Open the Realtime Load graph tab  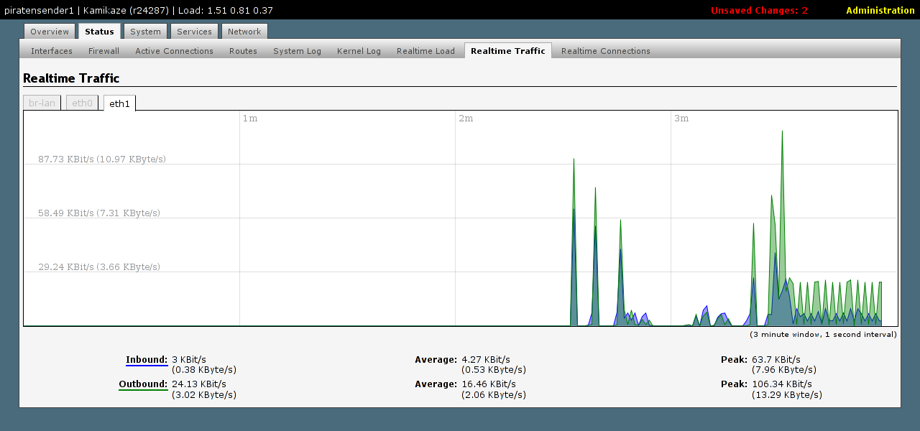click(x=425, y=51)
